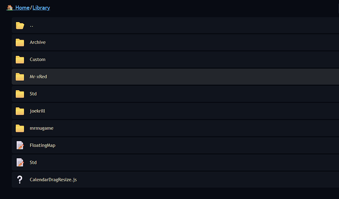Open the Archive folder name
The width and height of the screenshot is (339, 199).
pos(37,43)
